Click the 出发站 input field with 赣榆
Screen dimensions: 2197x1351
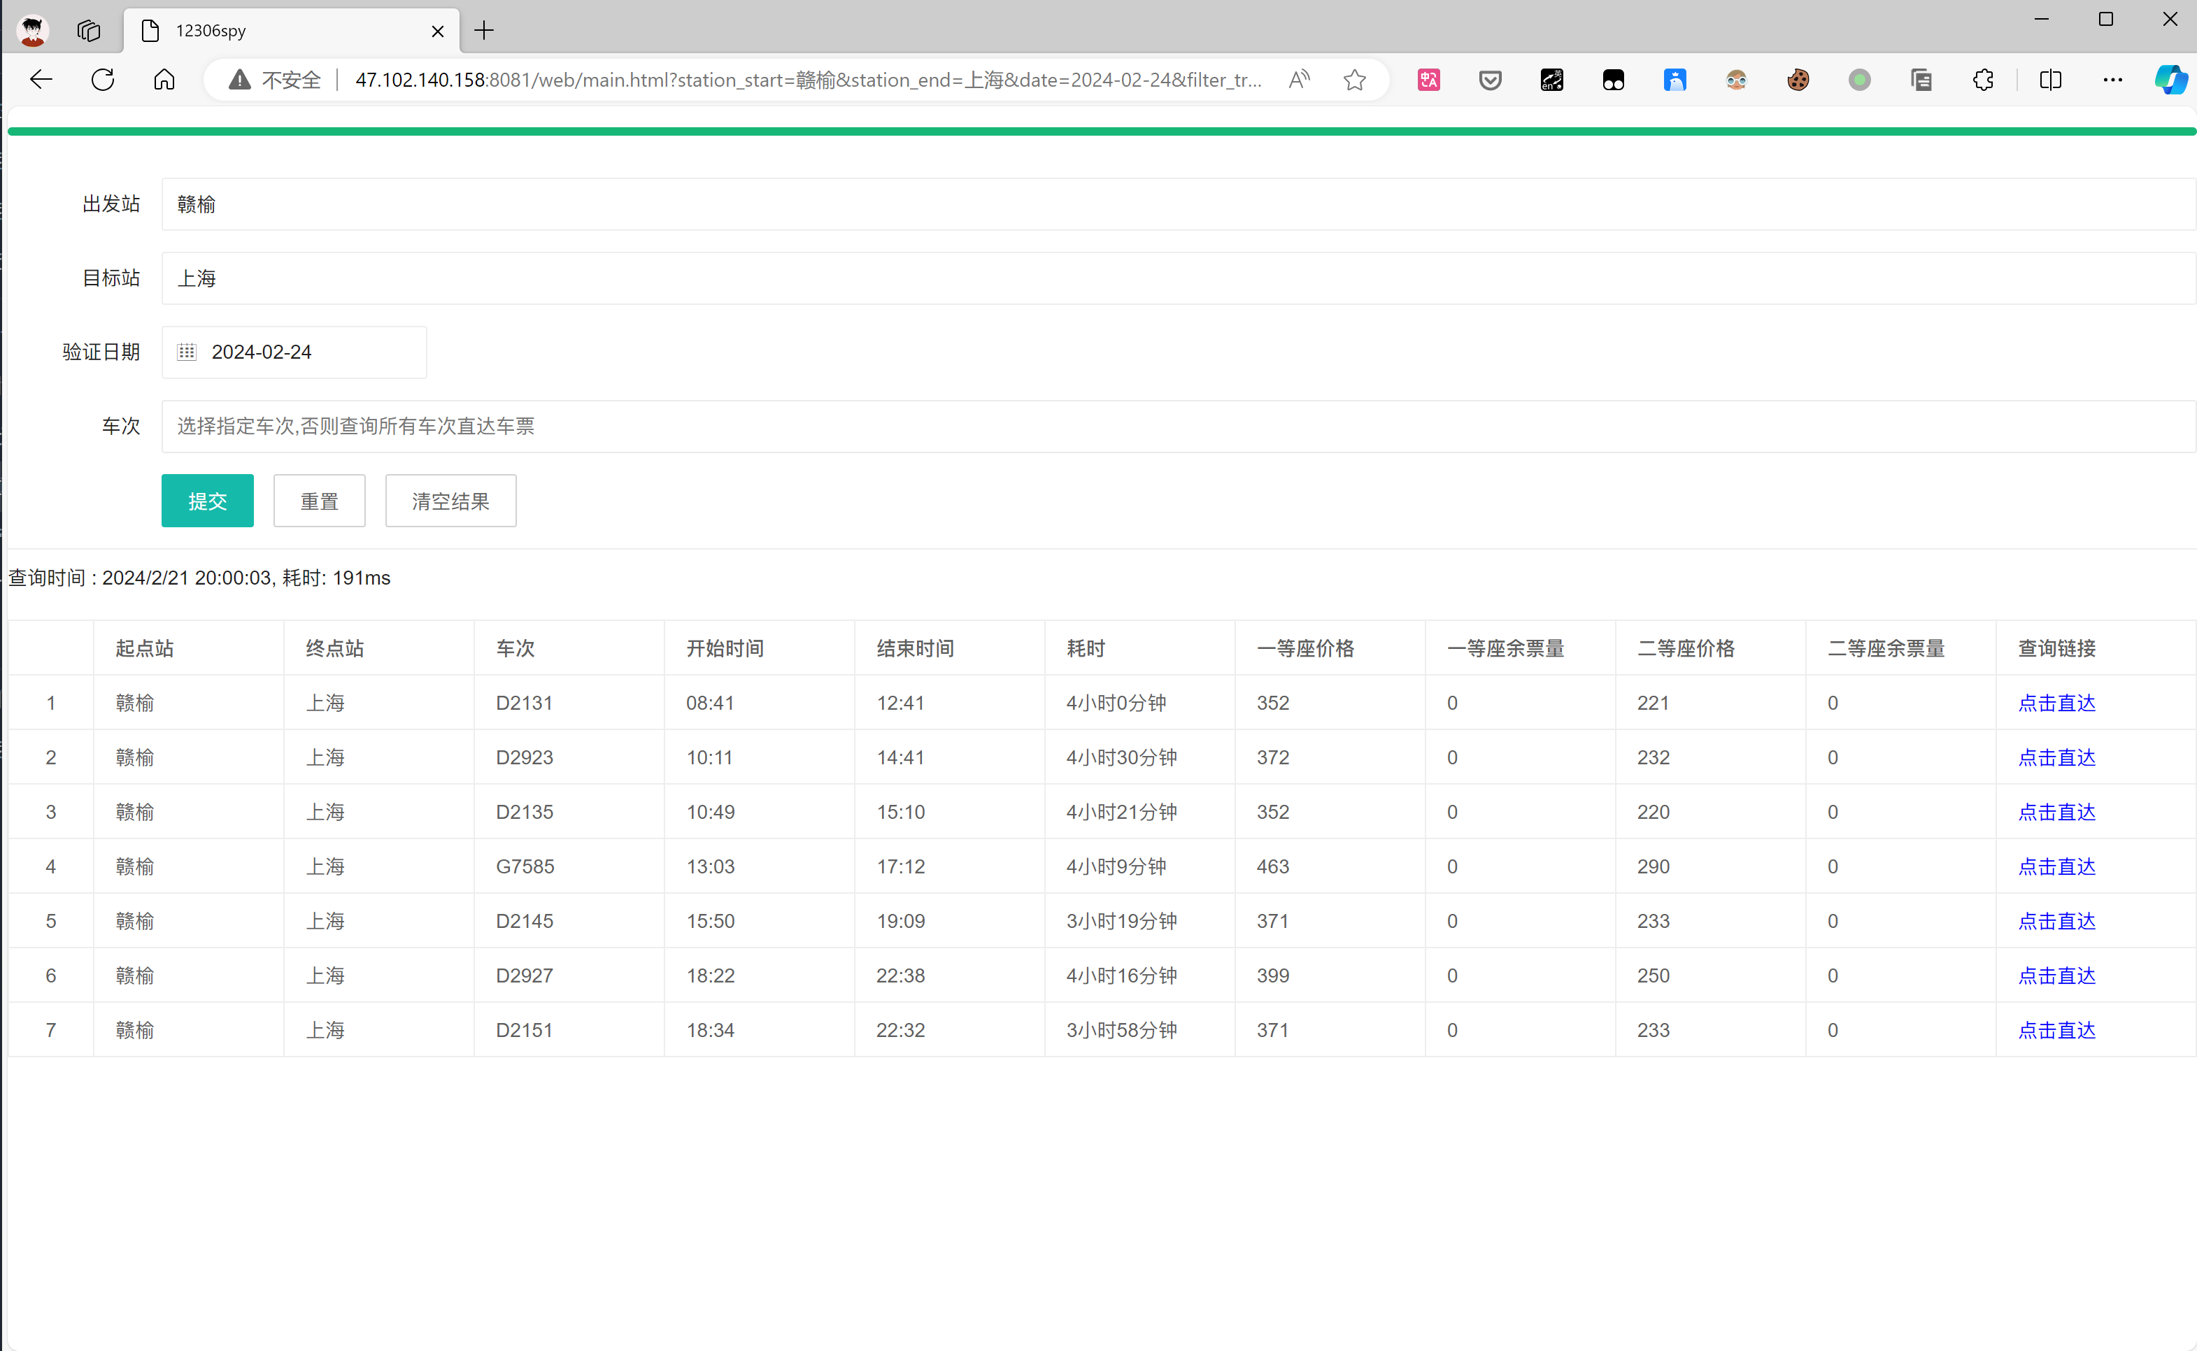tap(1176, 205)
